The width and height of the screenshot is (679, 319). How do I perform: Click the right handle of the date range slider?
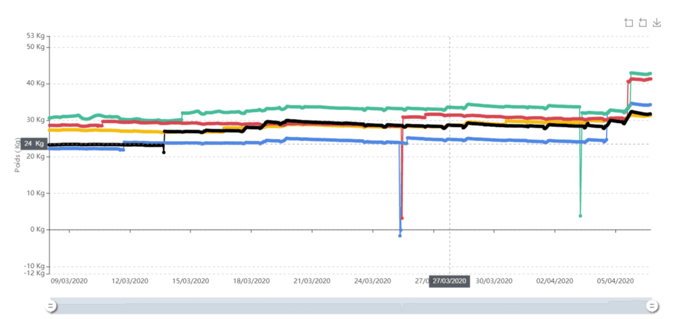click(x=652, y=306)
